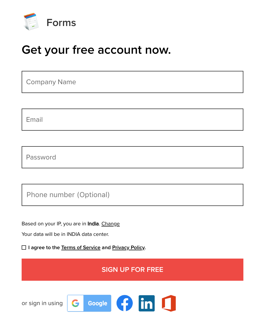Click the 'or sign in using' text
The height and width of the screenshot is (330, 265).
[x=42, y=303]
